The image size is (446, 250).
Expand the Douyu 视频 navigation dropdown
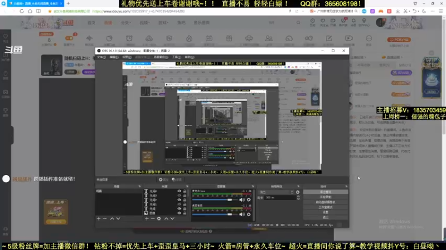(x=144, y=23)
